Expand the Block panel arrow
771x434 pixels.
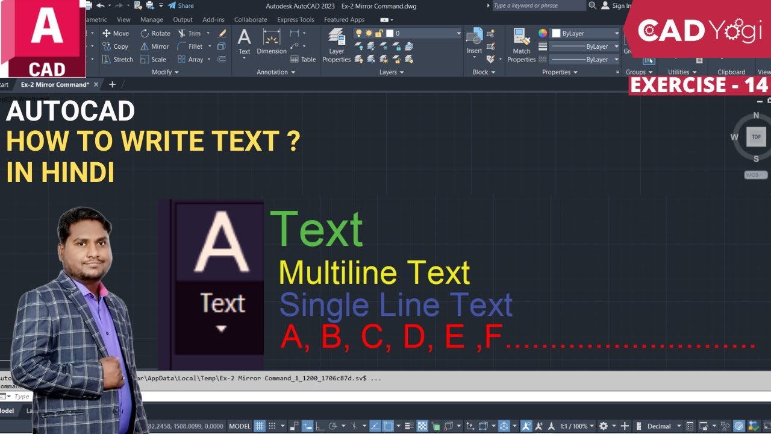click(493, 72)
